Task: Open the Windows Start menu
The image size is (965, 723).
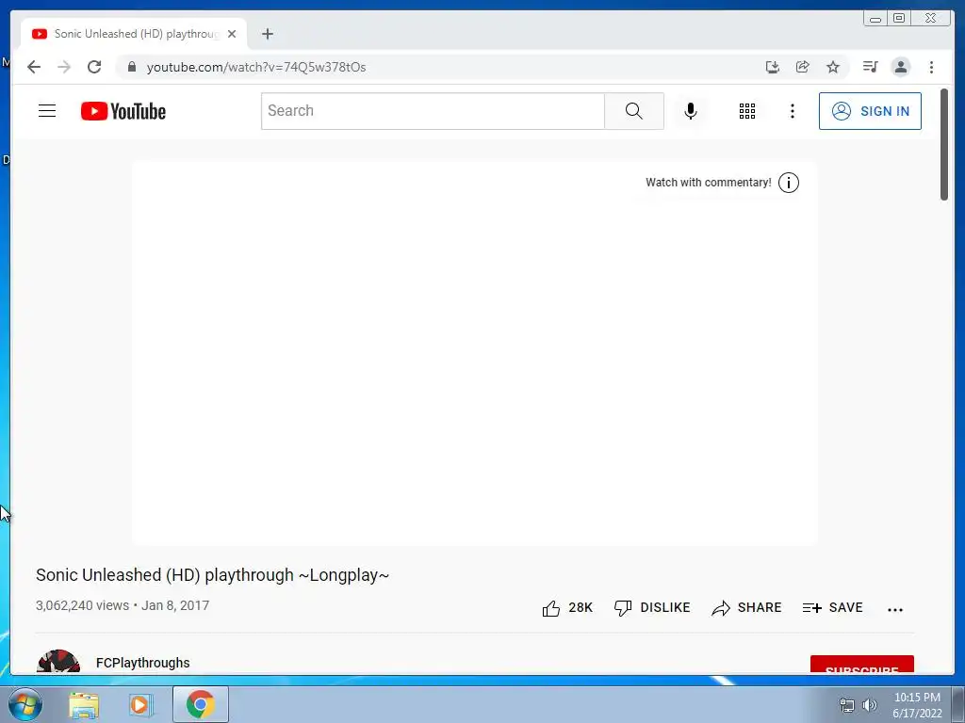Action: [x=25, y=704]
